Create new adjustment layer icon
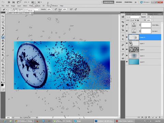164x123 pixels. click(x=149, y=117)
